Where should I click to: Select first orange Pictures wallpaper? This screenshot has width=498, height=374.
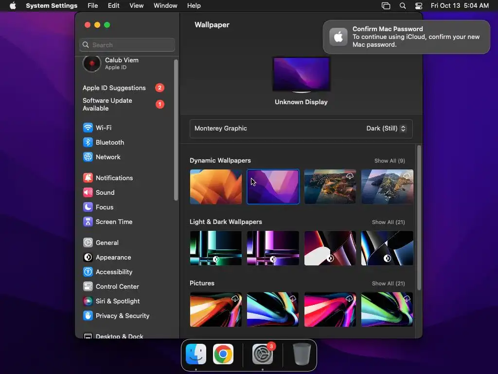pos(215,309)
